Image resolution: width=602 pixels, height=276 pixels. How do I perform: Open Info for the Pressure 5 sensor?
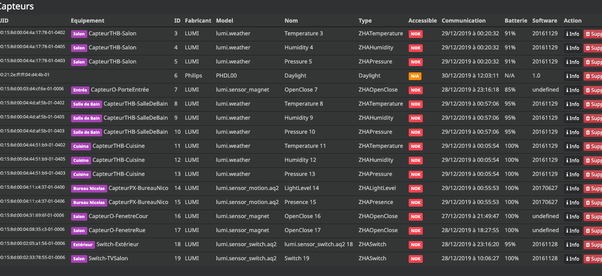click(x=573, y=62)
